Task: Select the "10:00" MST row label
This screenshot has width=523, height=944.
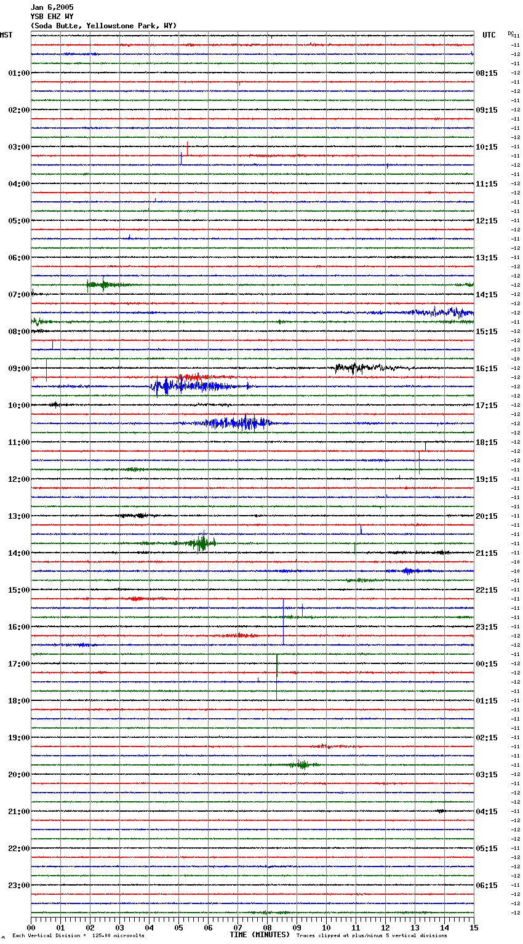Action: coord(19,406)
